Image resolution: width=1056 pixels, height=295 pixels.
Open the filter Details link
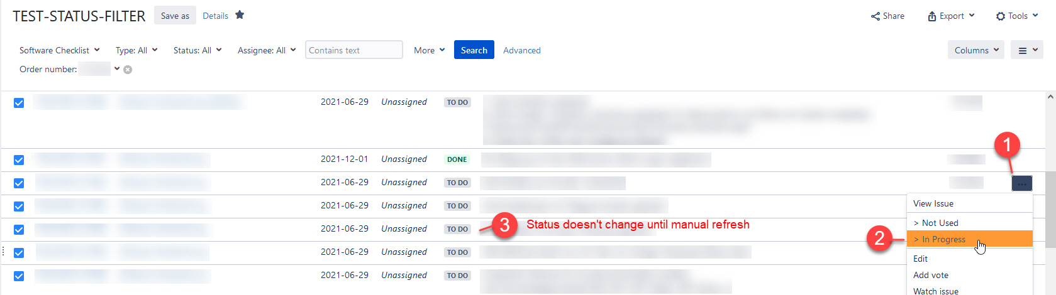pos(215,16)
